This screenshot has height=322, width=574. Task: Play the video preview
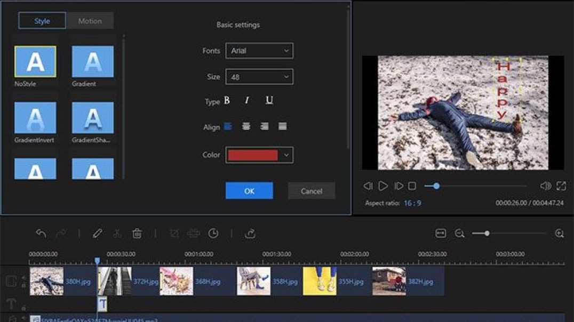(x=383, y=186)
